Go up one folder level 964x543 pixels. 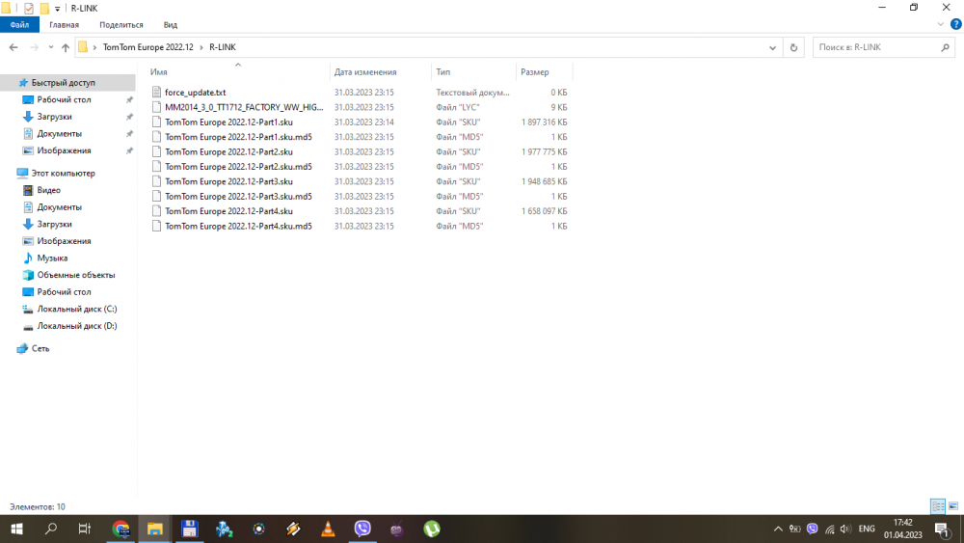coord(66,47)
